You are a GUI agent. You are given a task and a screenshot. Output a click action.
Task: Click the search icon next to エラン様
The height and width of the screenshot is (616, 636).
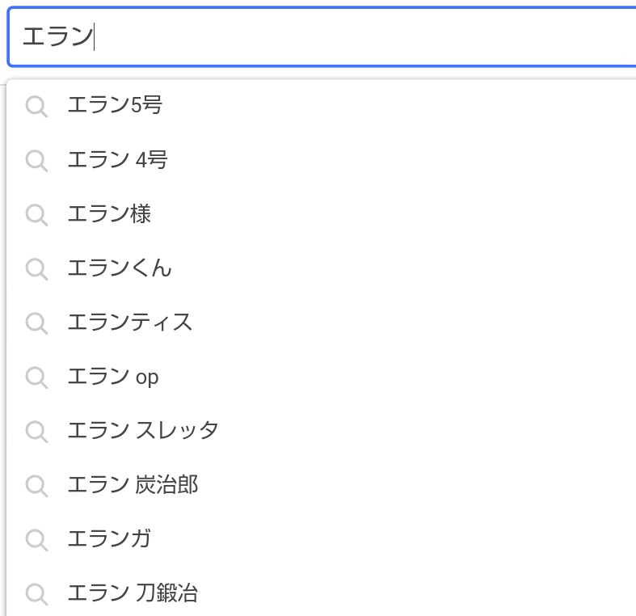point(36,215)
